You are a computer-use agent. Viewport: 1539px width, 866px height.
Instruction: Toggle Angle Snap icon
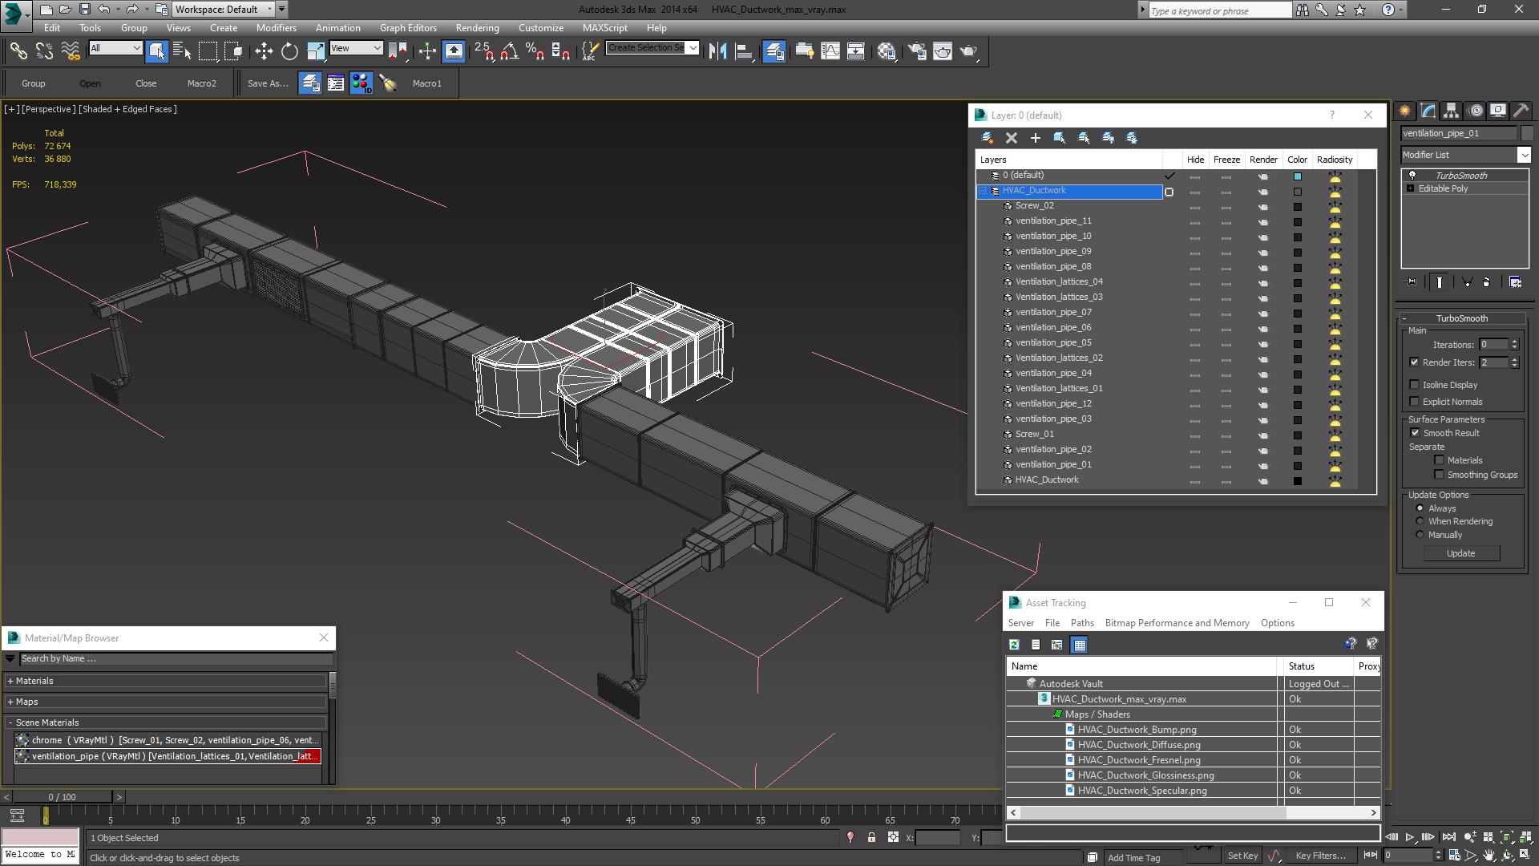point(509,51)
